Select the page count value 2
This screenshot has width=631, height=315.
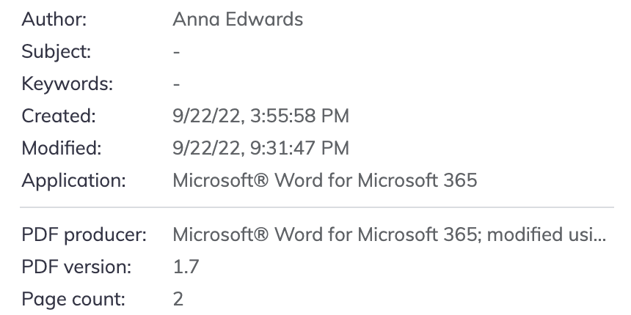[178, 299]
